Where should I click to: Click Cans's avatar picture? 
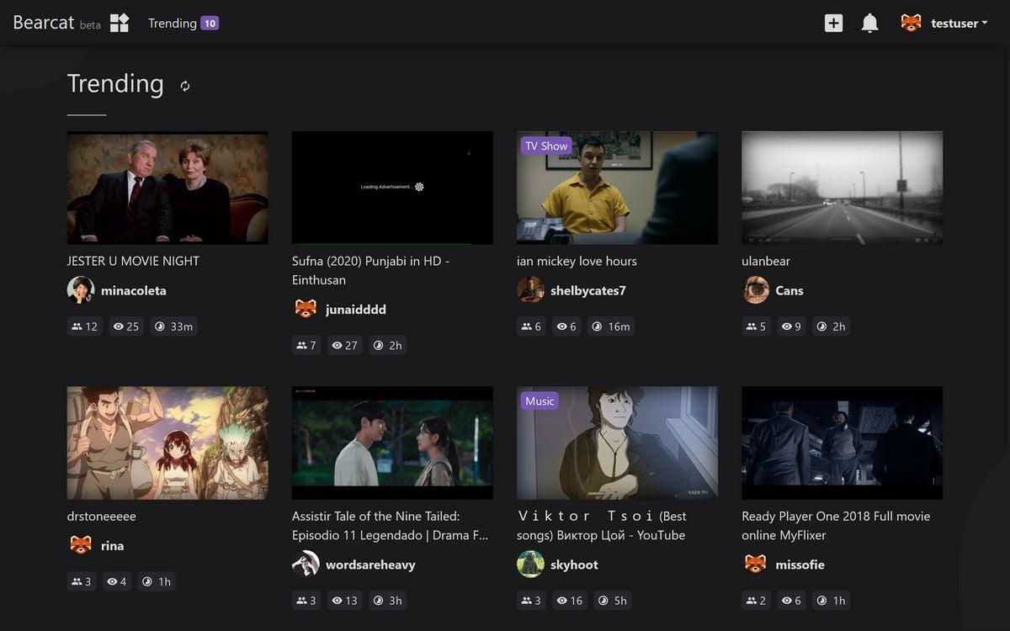coord(755,290)
